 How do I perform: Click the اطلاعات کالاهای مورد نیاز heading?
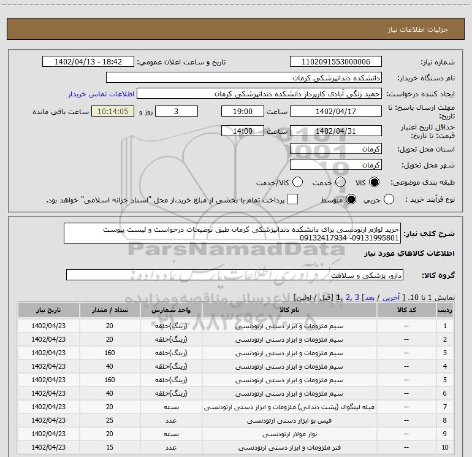point(409,253)
